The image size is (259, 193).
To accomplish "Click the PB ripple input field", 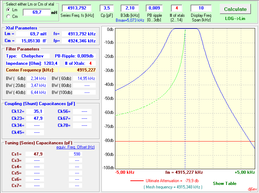I will [x=154, y=8].
